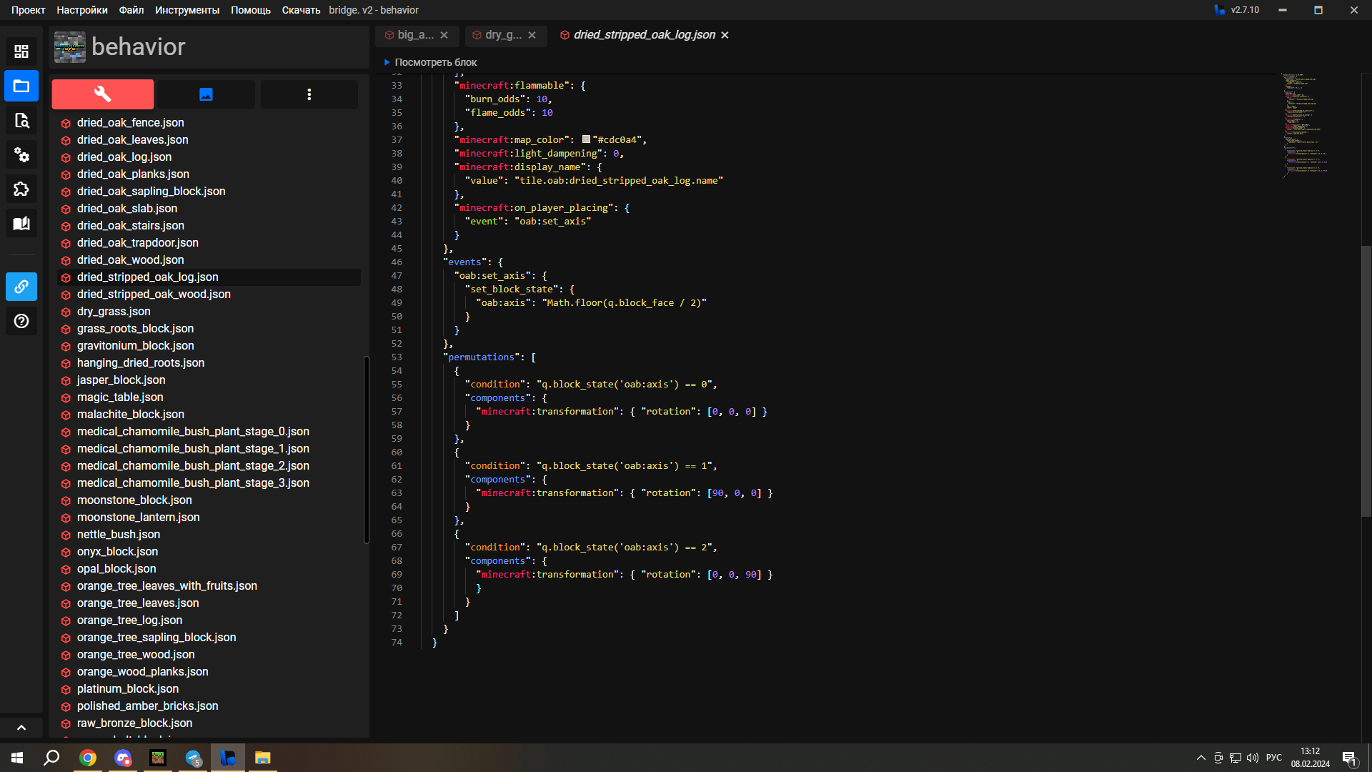The image size is (1372, 772).
Task: Open the documentation book icon in sidebar
Action: tap(21, 223)
